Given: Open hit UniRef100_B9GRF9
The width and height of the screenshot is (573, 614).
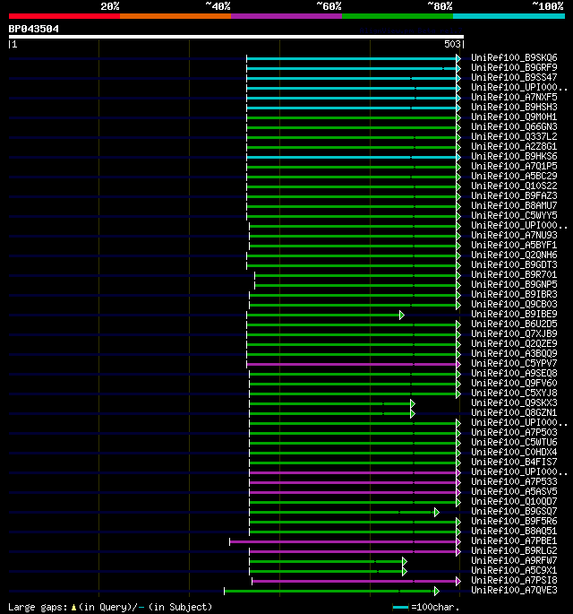Looking at the screenshot, I should (x=514, y=67).
